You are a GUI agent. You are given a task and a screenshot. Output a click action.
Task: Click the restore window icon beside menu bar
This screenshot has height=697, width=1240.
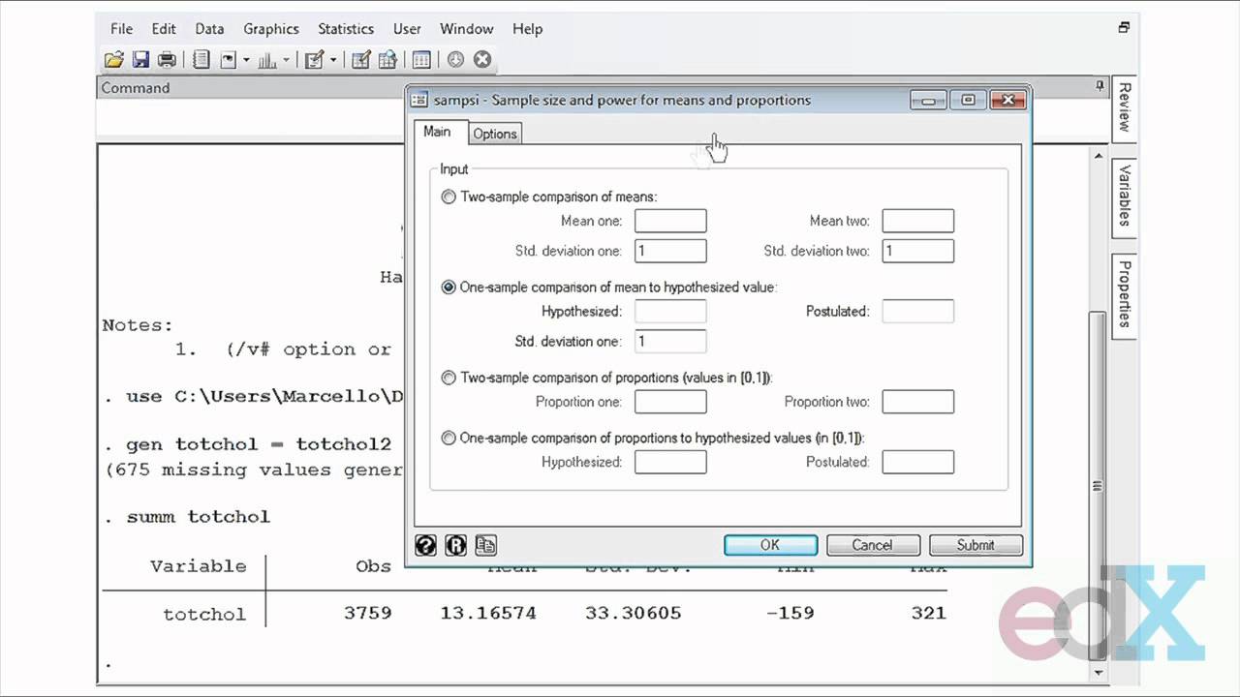(1124, 28)
